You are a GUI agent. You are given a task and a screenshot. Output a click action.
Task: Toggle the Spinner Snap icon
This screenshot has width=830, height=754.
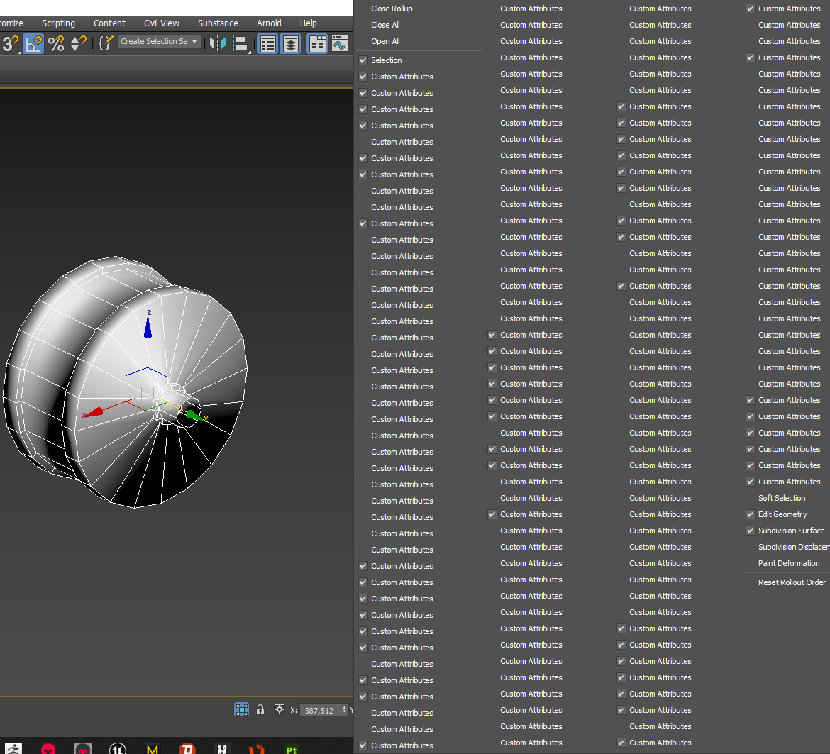[x=79, y=44]
